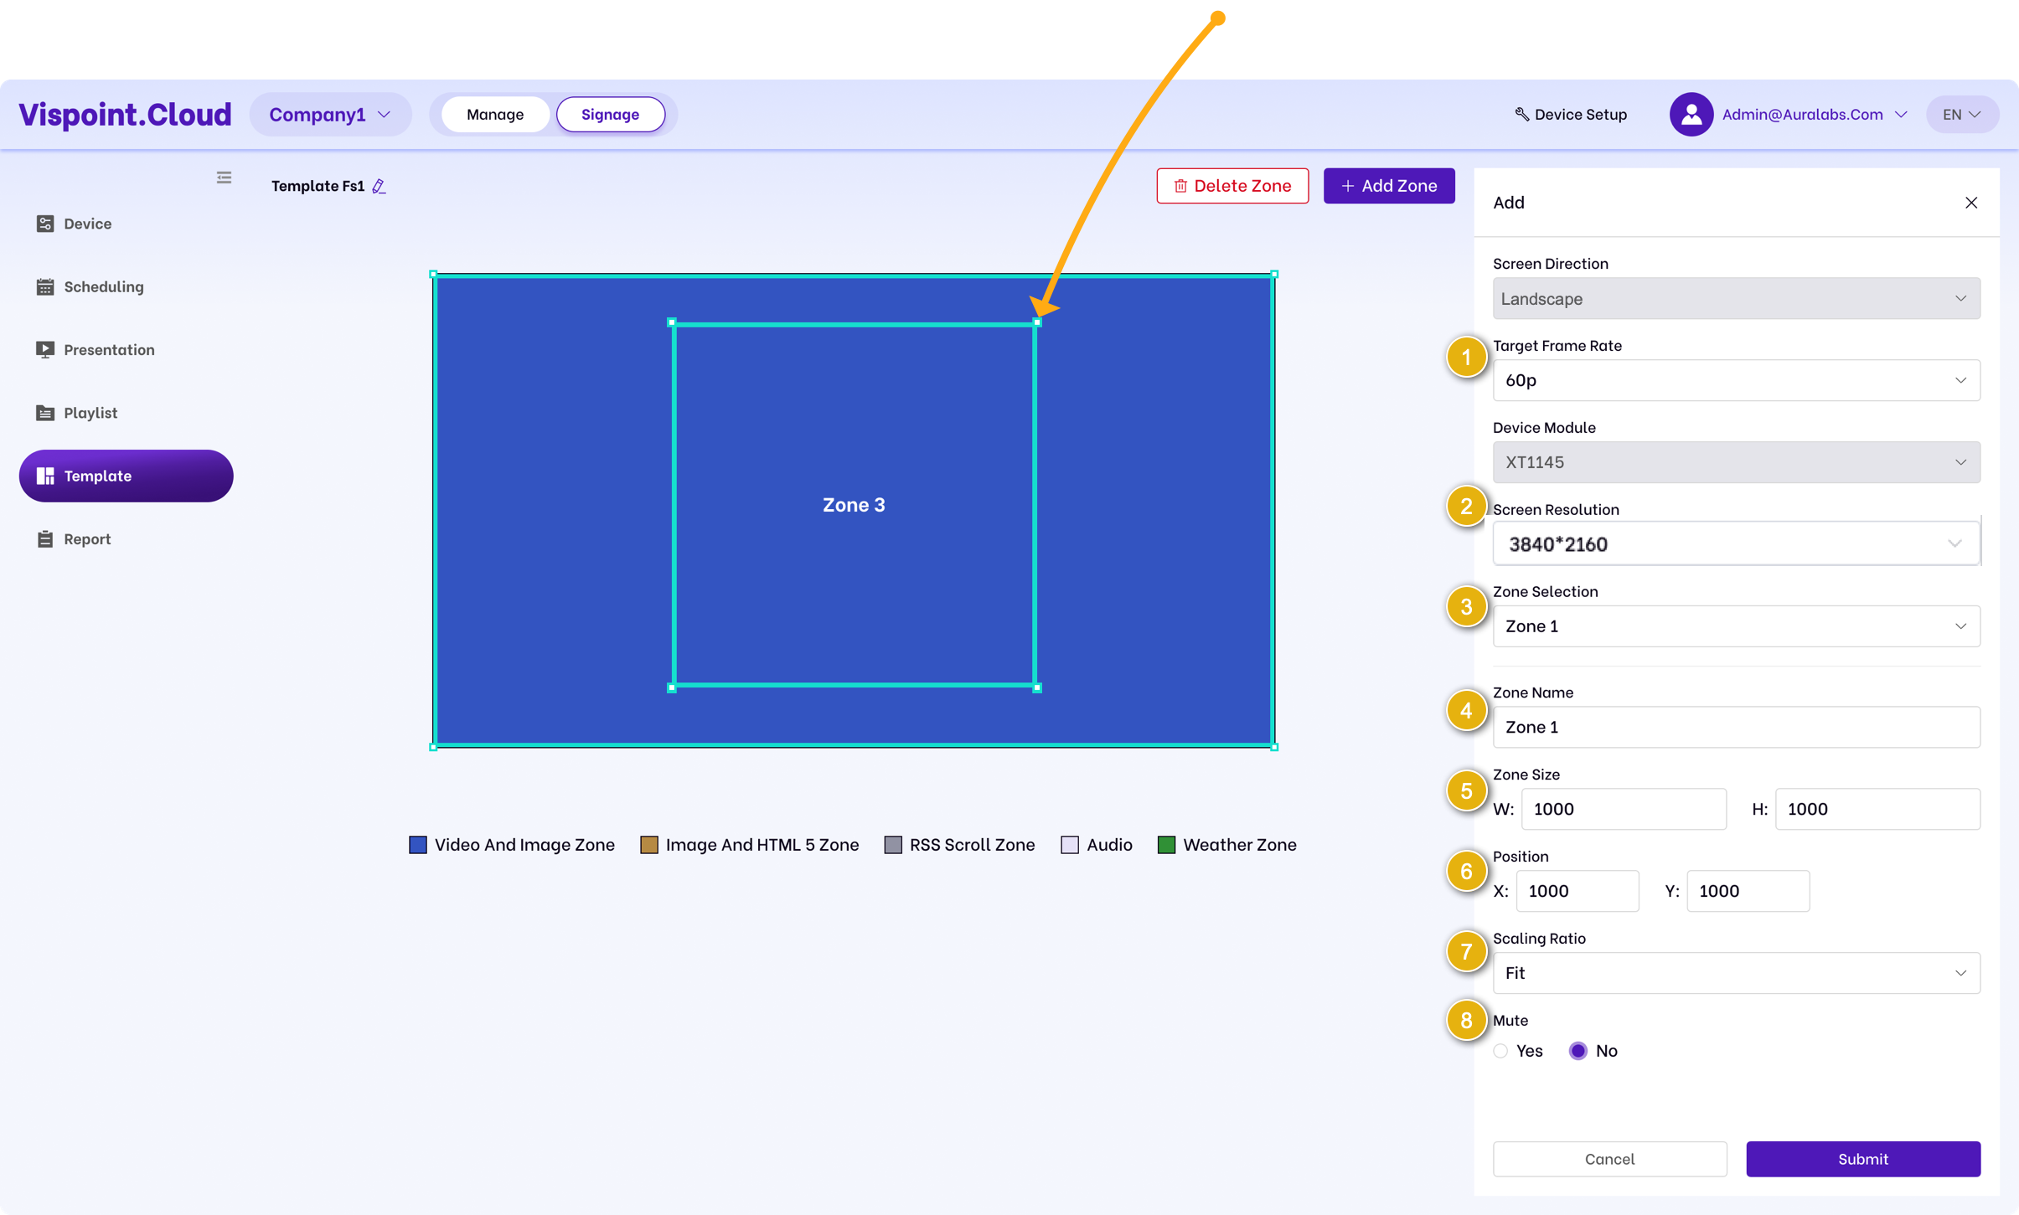Select the No option under Mute
This screenshot has width=2019, height=1215.
[x=1578, y=1051]
